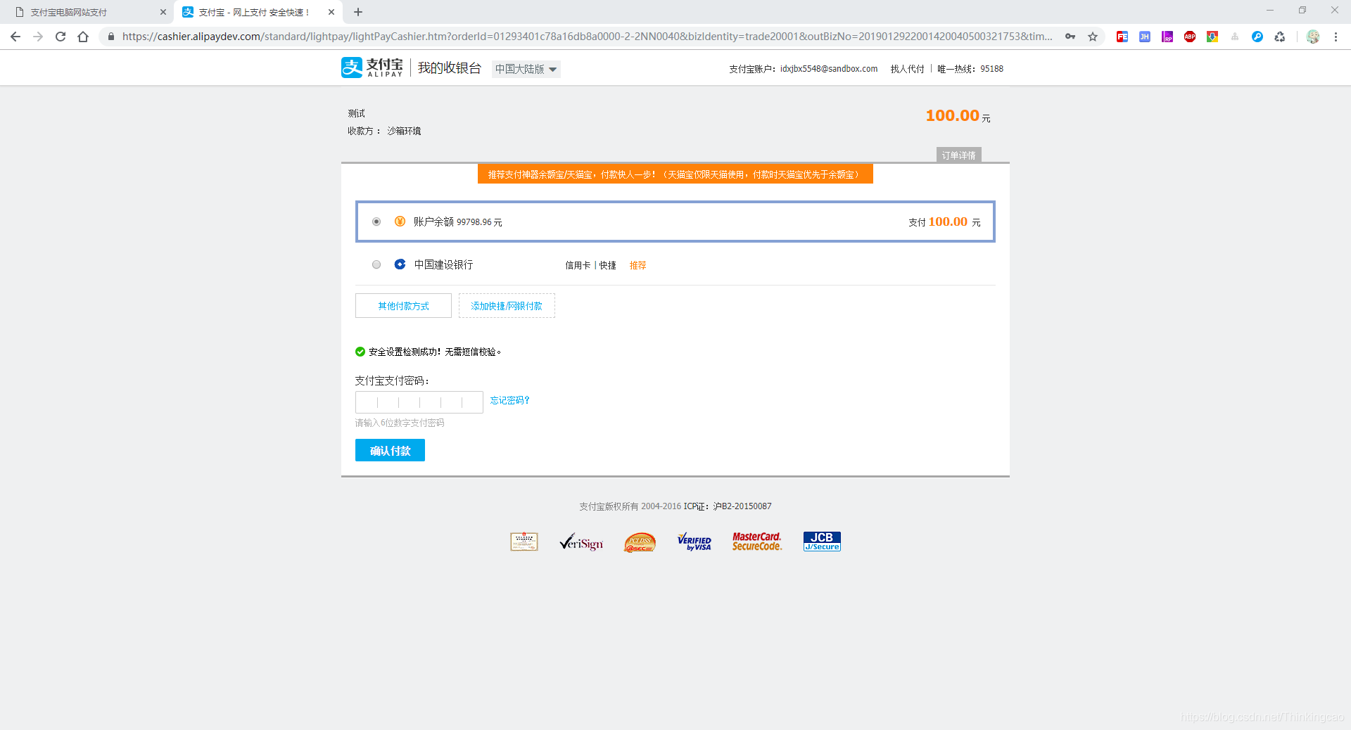Bookmark this page with the star
The image size is (1351, 730).
(1093, 37)
